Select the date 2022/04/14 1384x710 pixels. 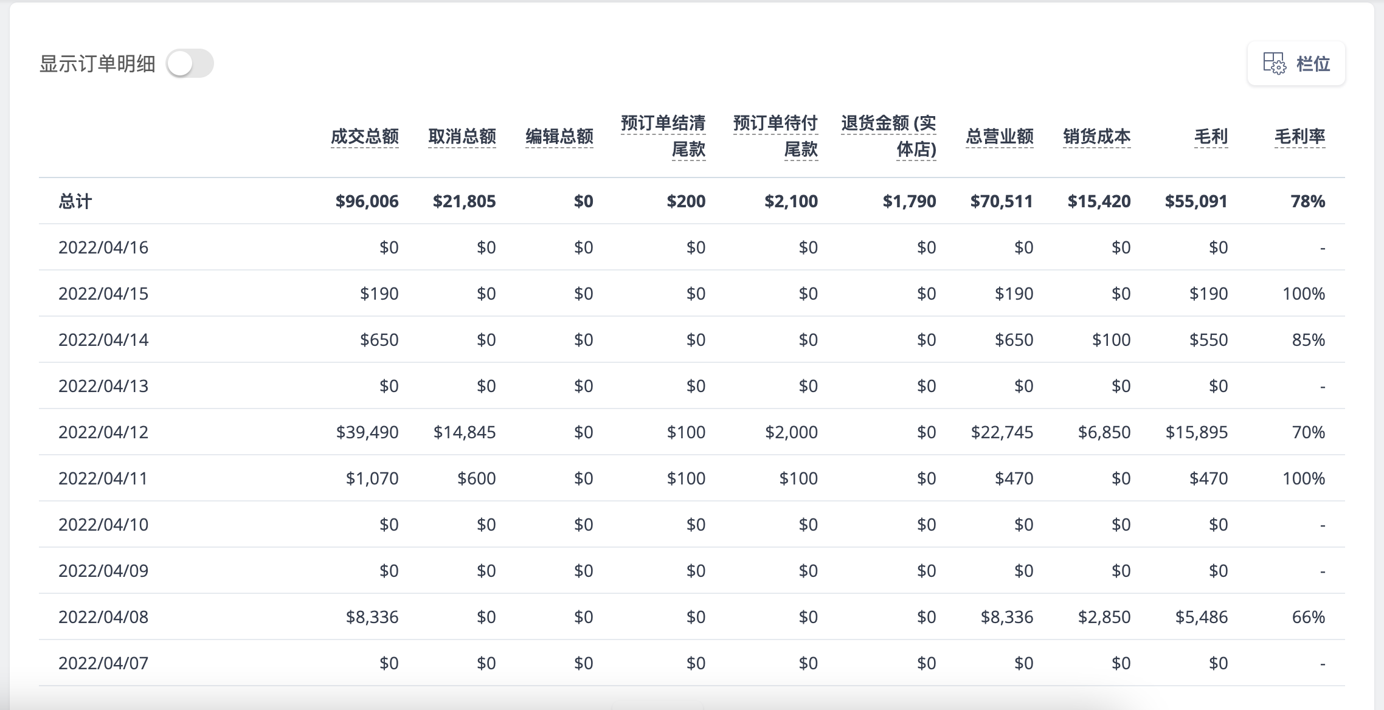pos(103,340)
